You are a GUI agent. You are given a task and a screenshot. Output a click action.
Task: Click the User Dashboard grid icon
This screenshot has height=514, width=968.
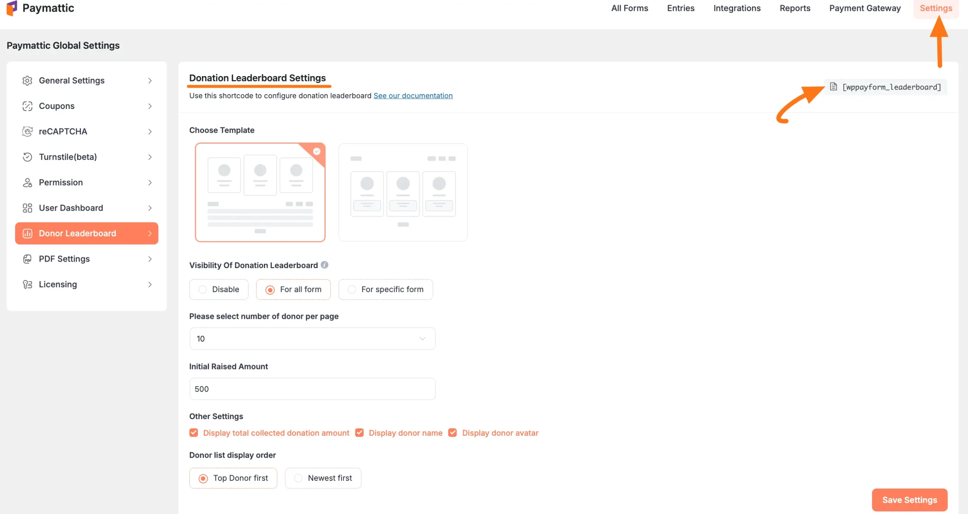[x=27, y=208]
